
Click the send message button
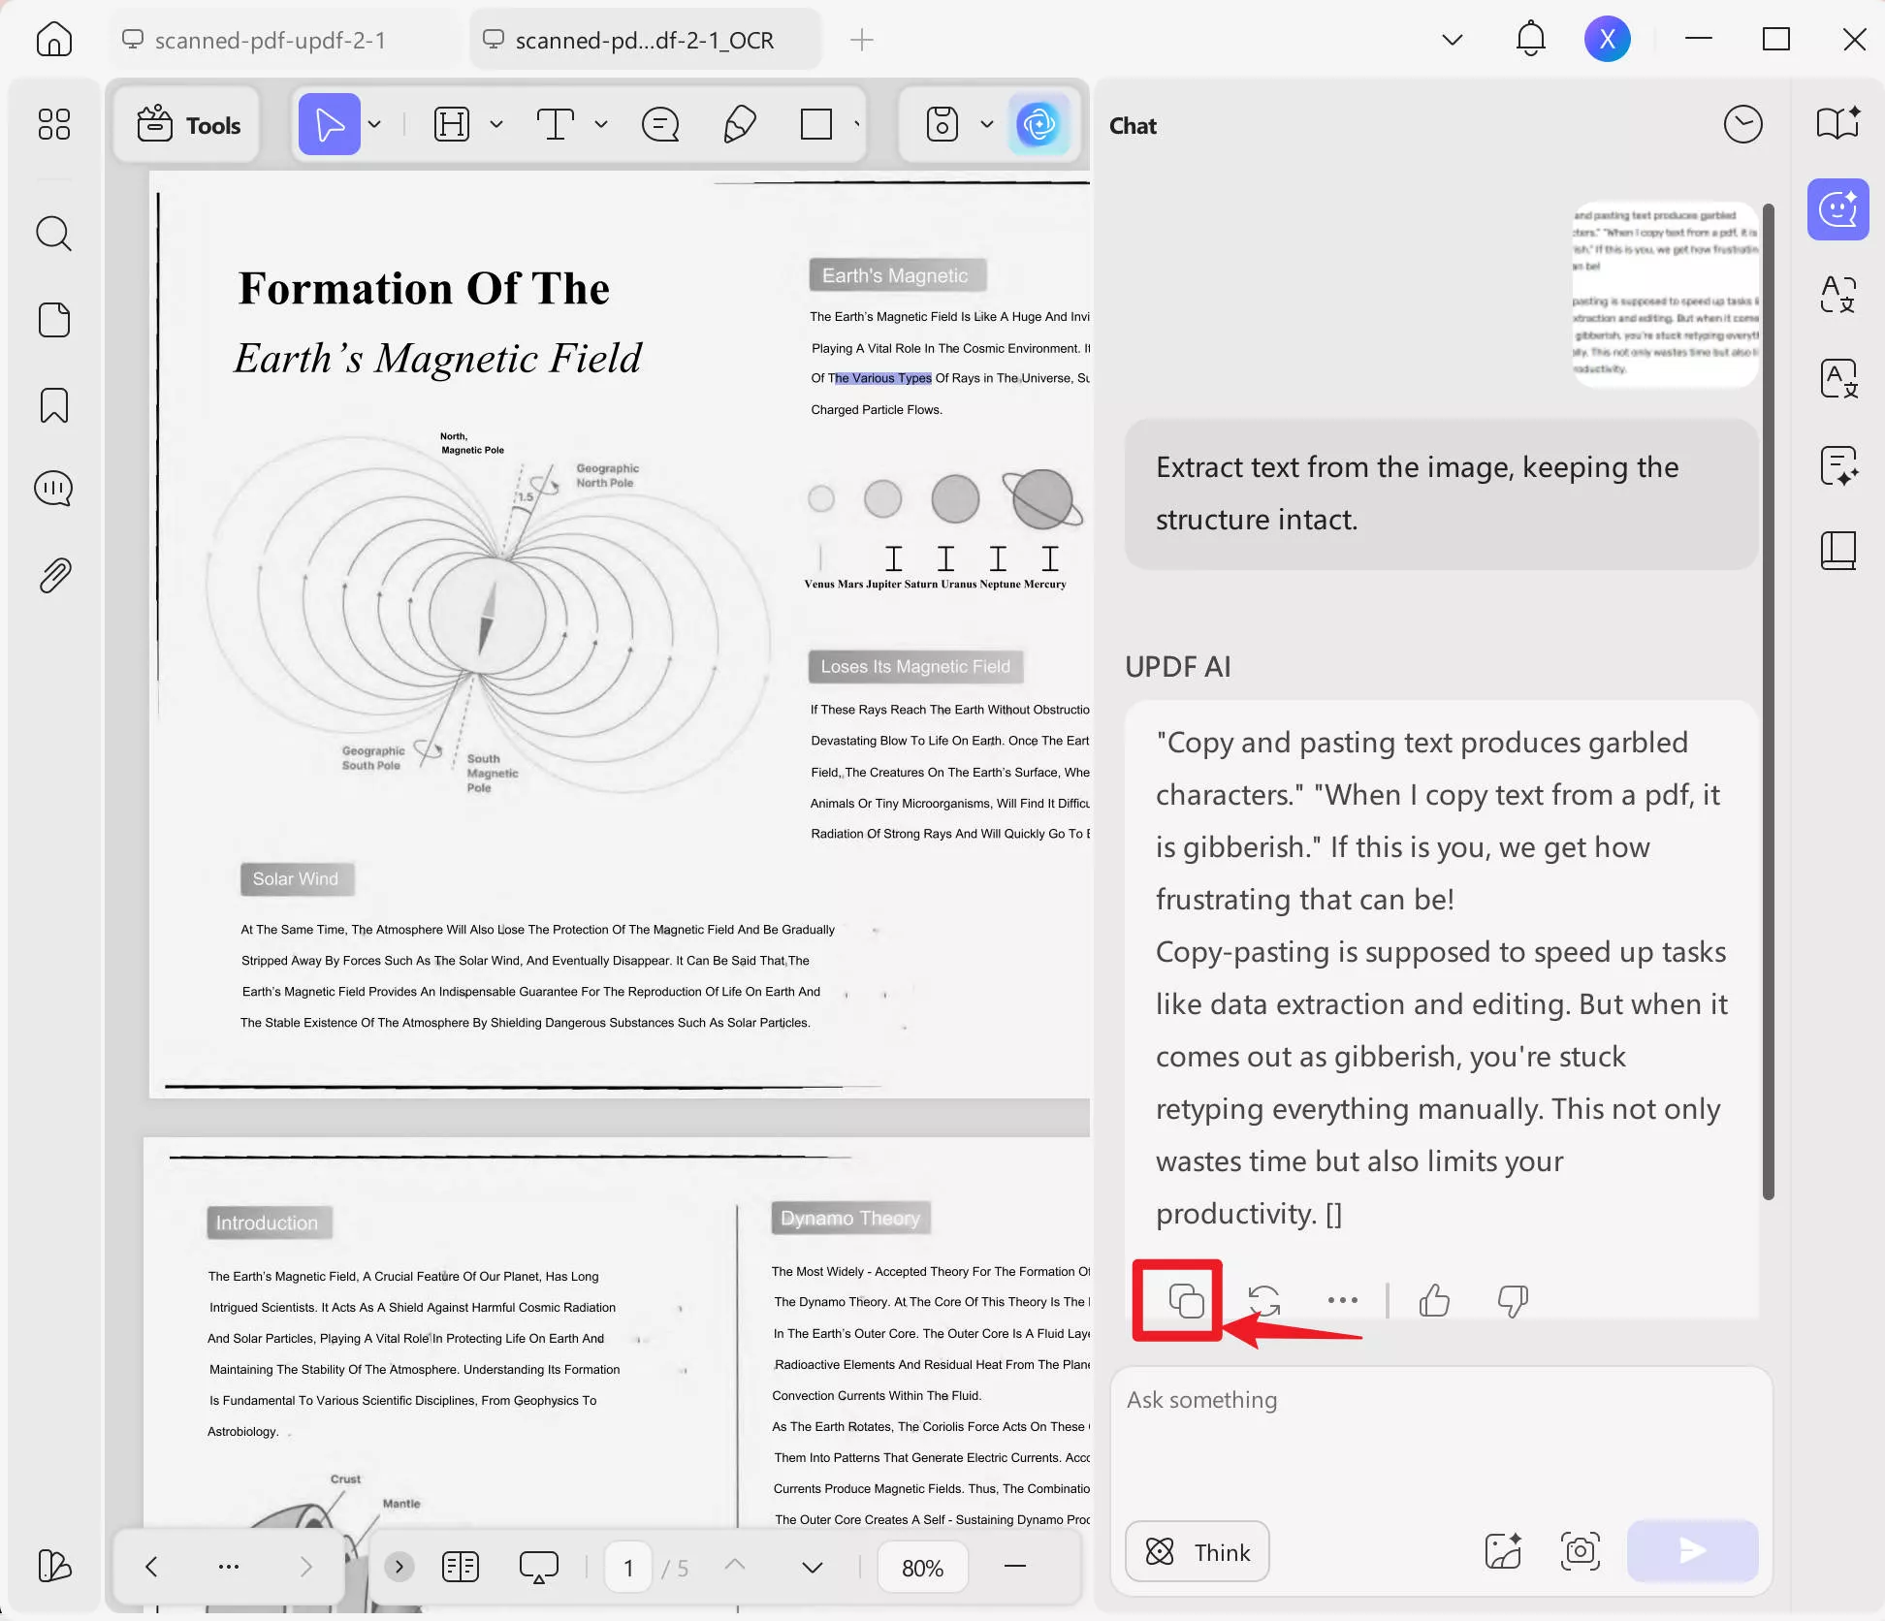pyautogui.click(x=1692, y=1551)
